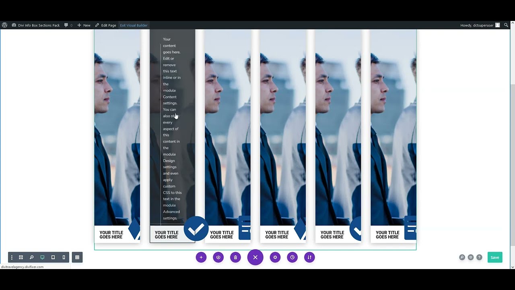Open Divi Info Box Sections Pack site link

(x=35, y=25)
